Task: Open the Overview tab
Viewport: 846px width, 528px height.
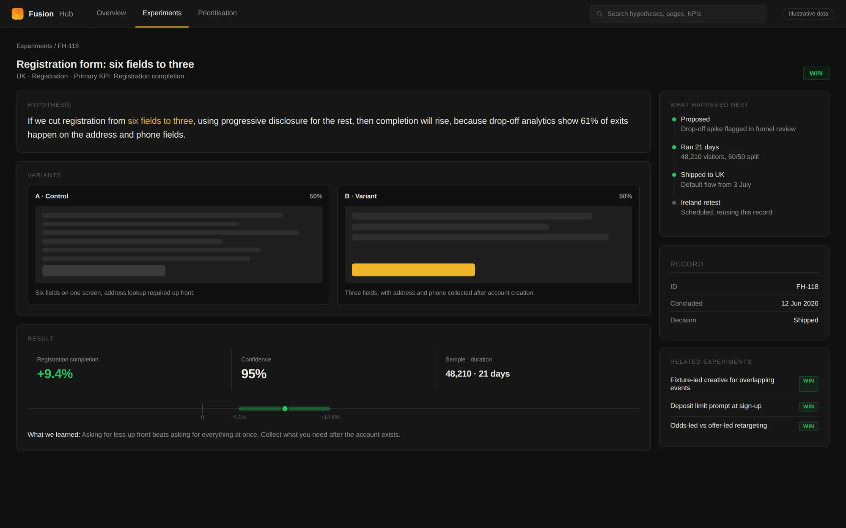Action: (111, 13)
